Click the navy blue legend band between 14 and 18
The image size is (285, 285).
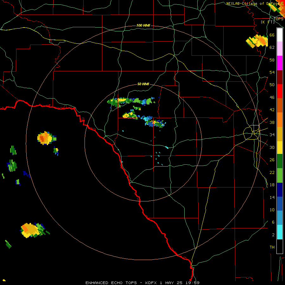280,190
